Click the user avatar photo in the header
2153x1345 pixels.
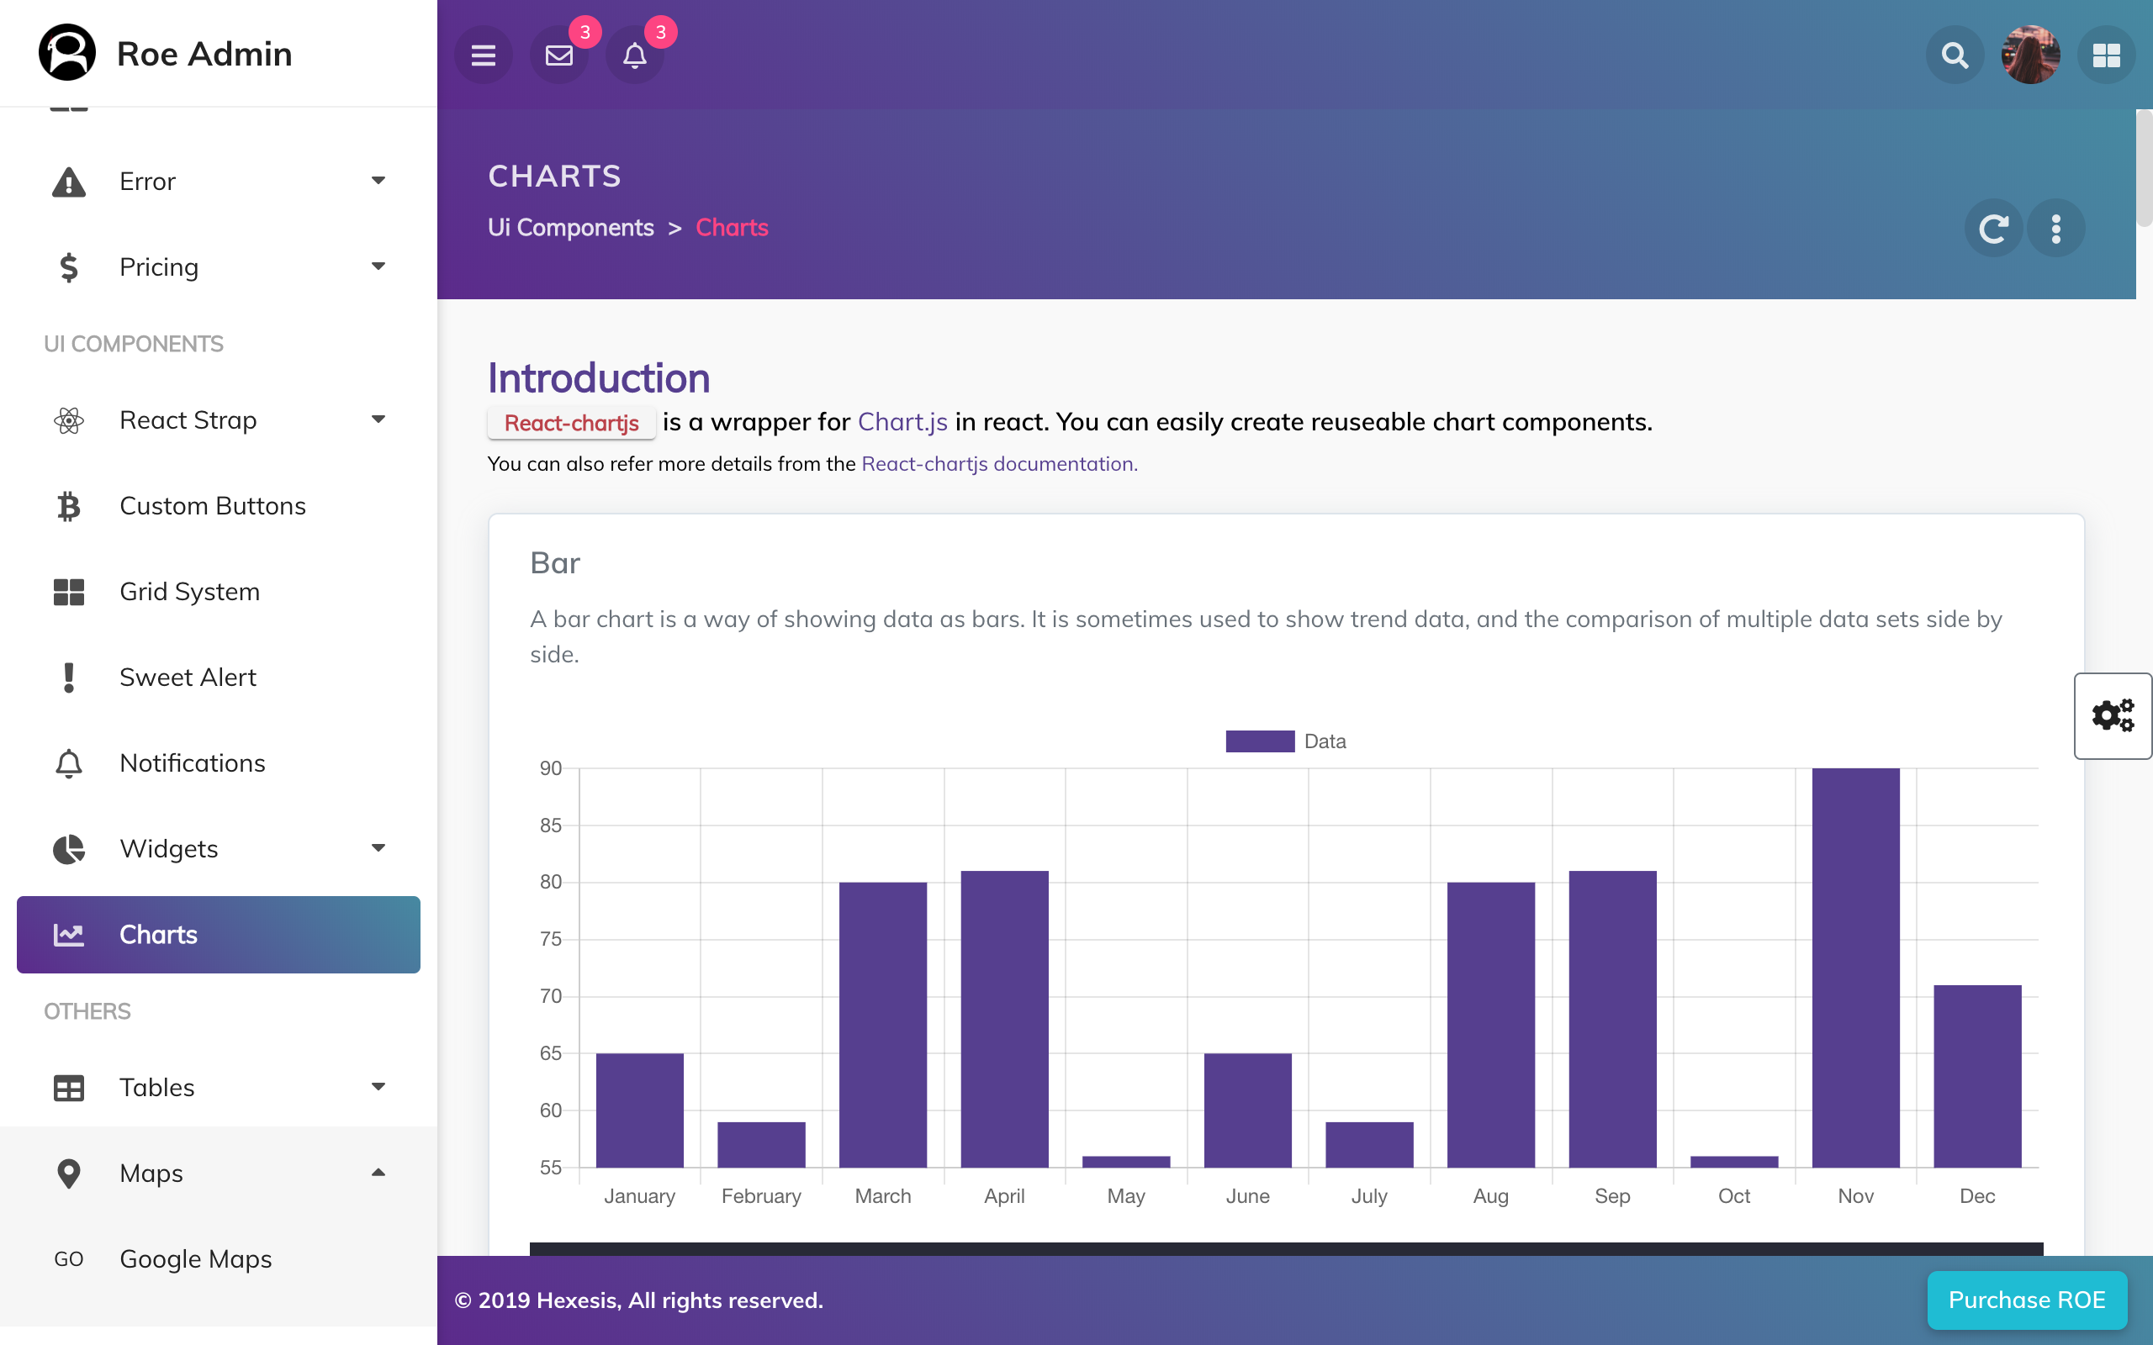click(x=2031, y=55)
